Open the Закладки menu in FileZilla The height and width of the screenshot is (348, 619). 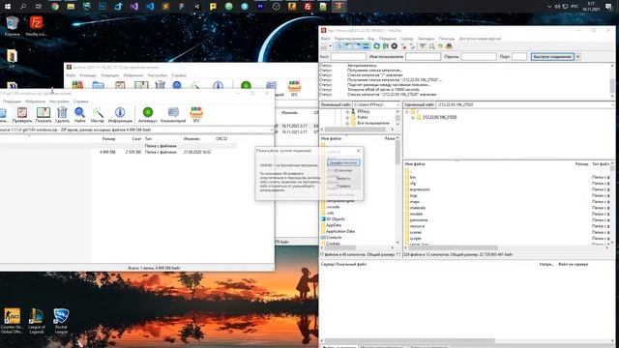[426, 39]
